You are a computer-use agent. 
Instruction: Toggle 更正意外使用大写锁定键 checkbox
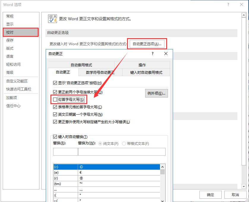coord(55,122)
